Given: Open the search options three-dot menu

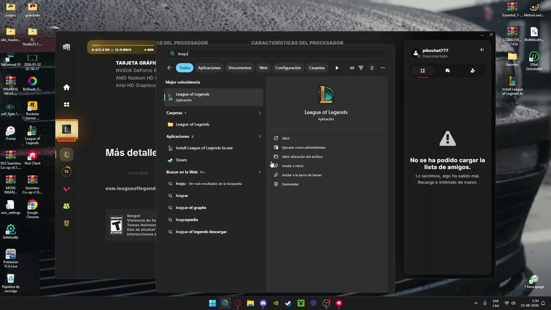Looking at the screenshot, I should point(383,68).
